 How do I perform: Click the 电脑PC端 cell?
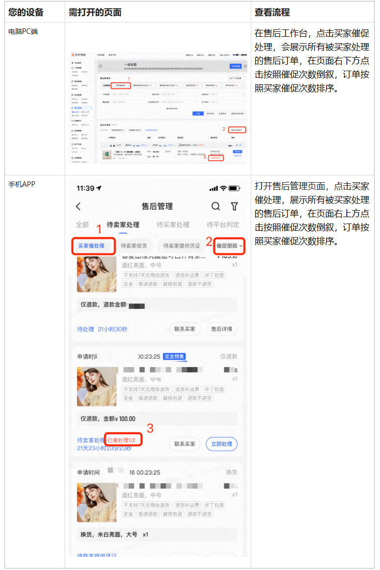(x=23, y=32)
